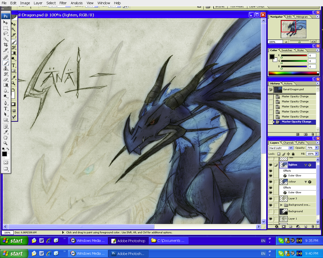Click the colour layer's fx style icon
This screenshot has height=258, width=323.
(x=310, y=182)
